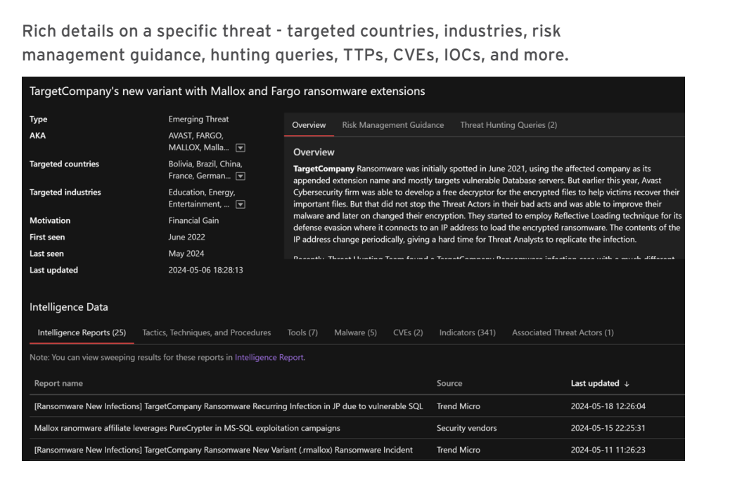This screenshot has width=730, height=485.
Task: Click the Trend Micro source in the first row
Action: (x=458, y=406)
